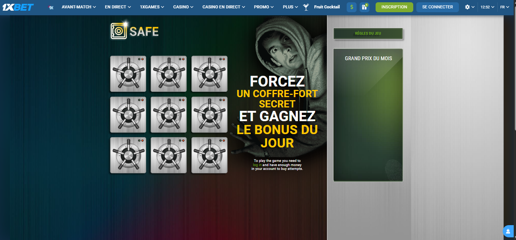Expand the EN DIRECT dropdown menu
516x240 pixels.
coord(118,7)
